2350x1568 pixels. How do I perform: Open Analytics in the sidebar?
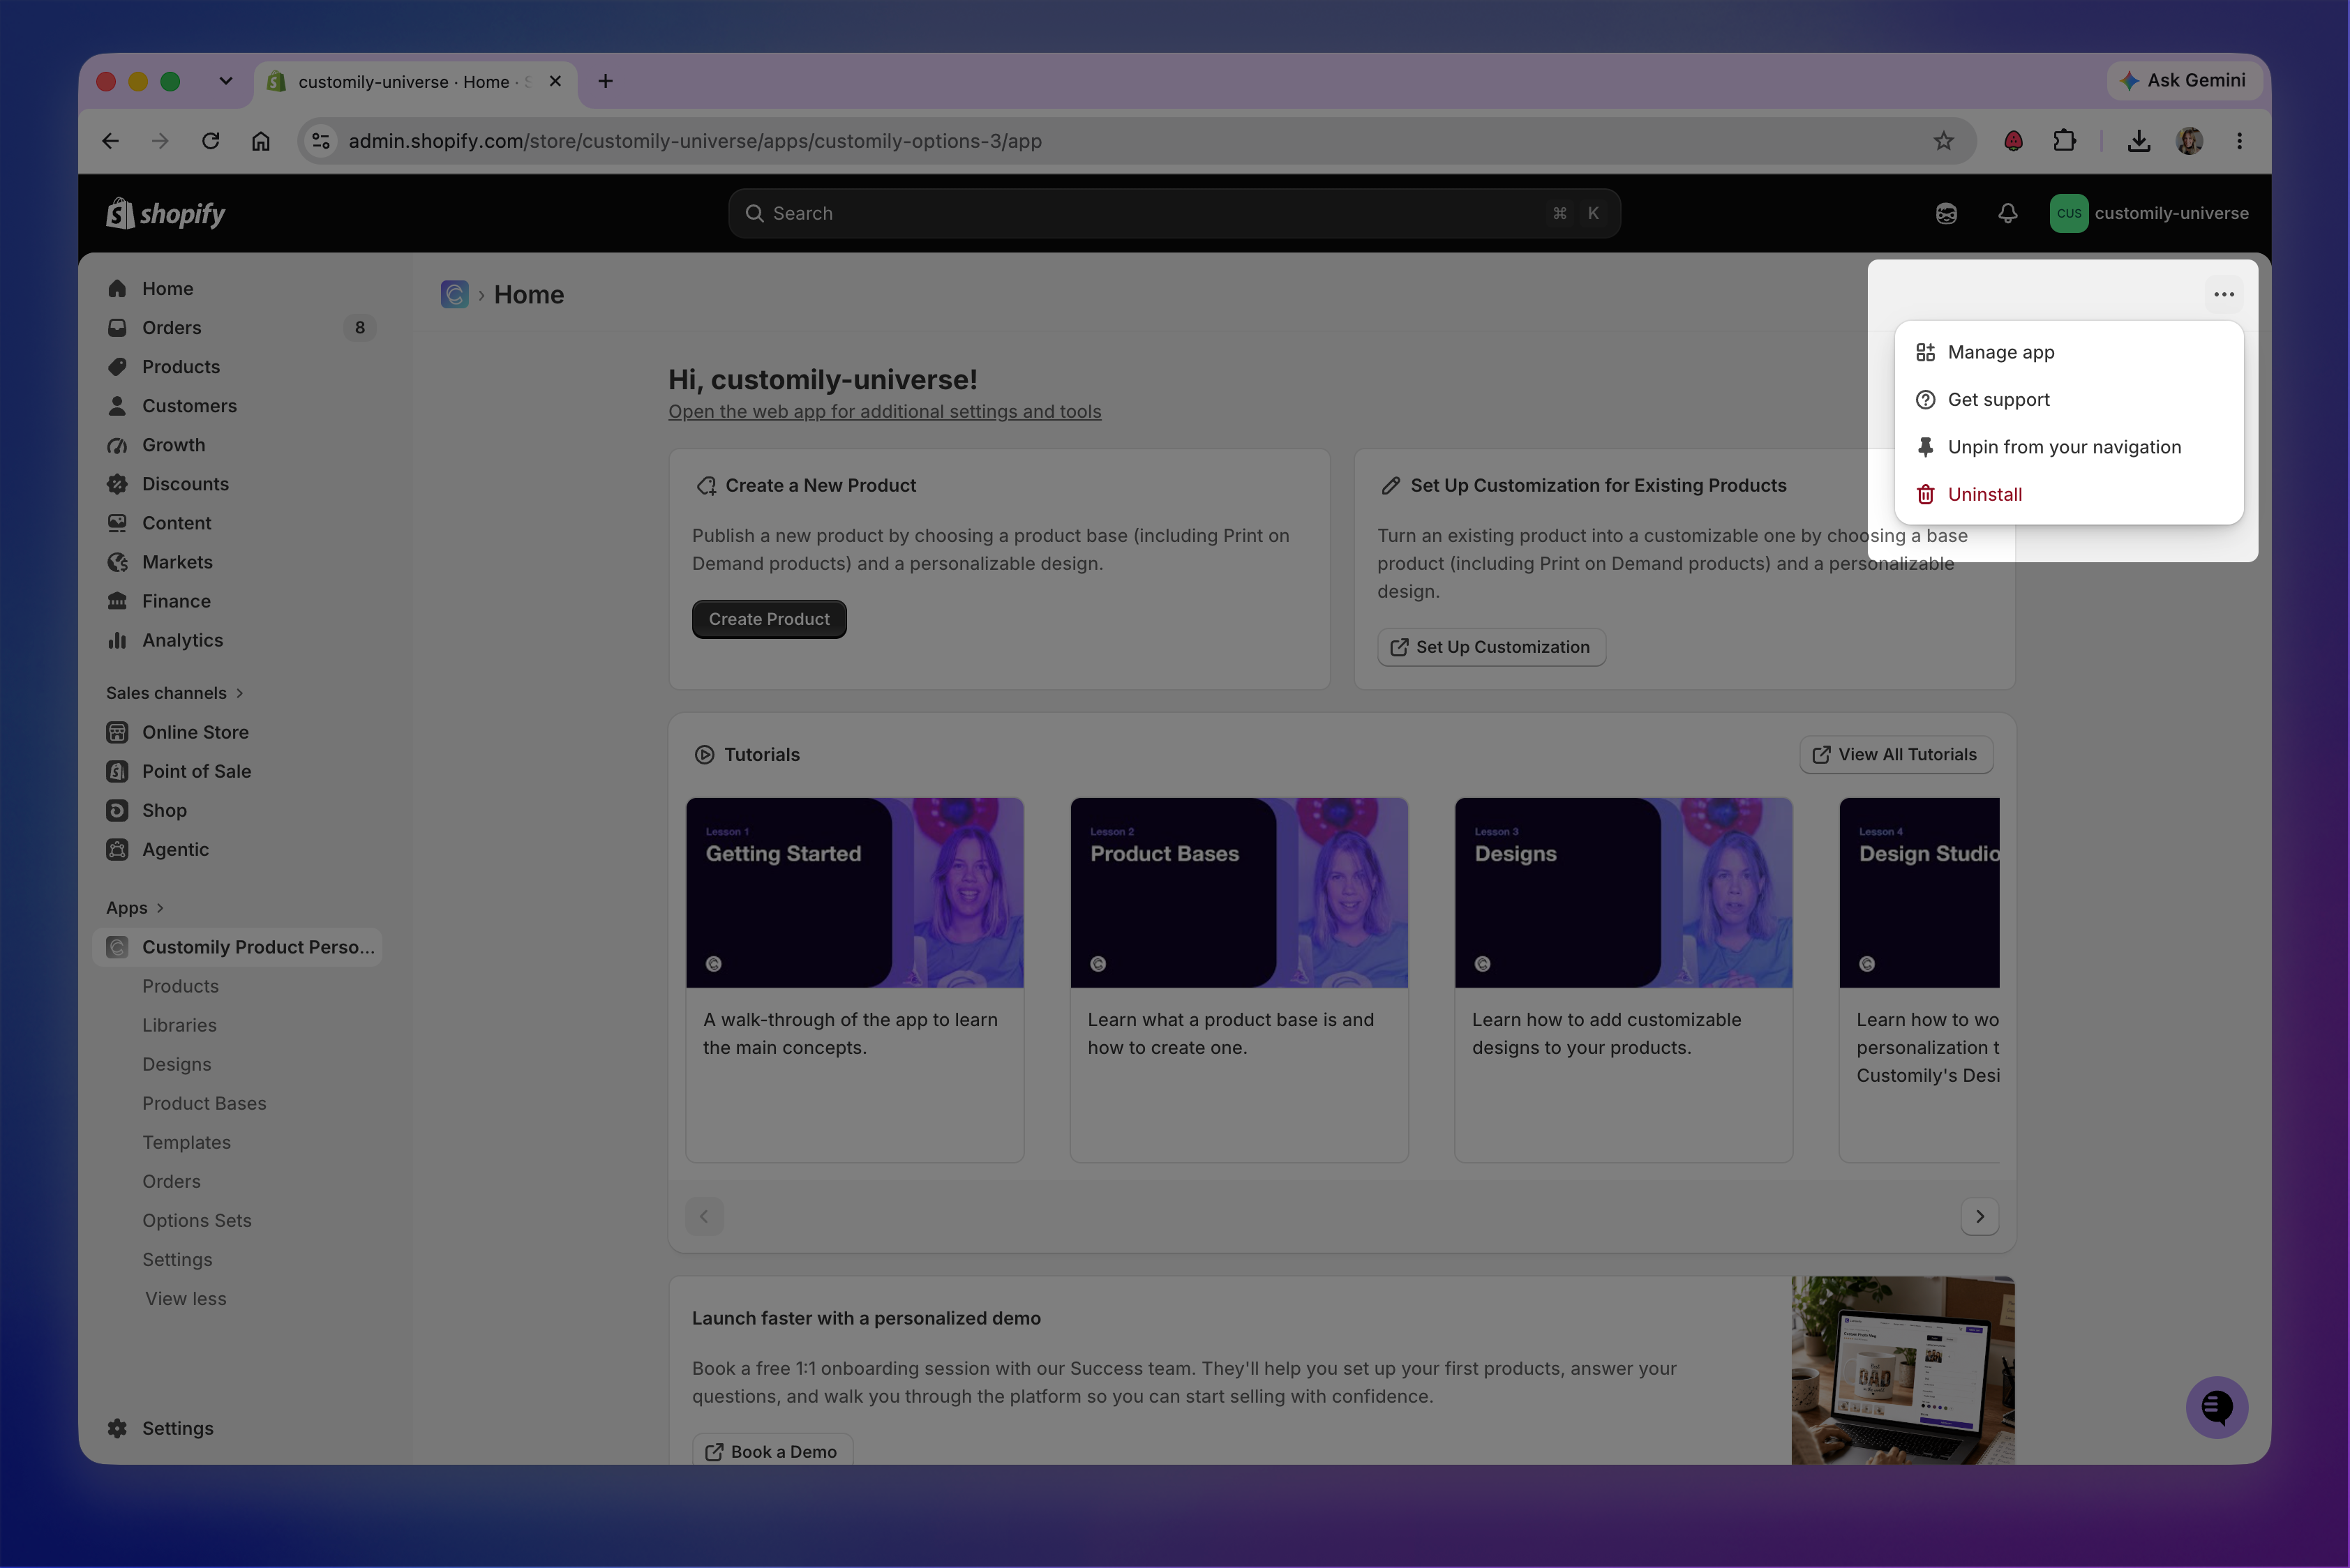click(237, 639)
